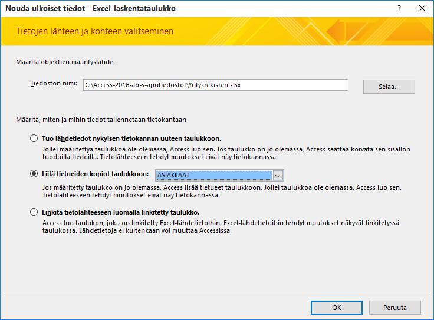Cancel with the Peruuta button
Image resolution: width=434 pixels, height=320 pixels.
click(x=395, y=308)
